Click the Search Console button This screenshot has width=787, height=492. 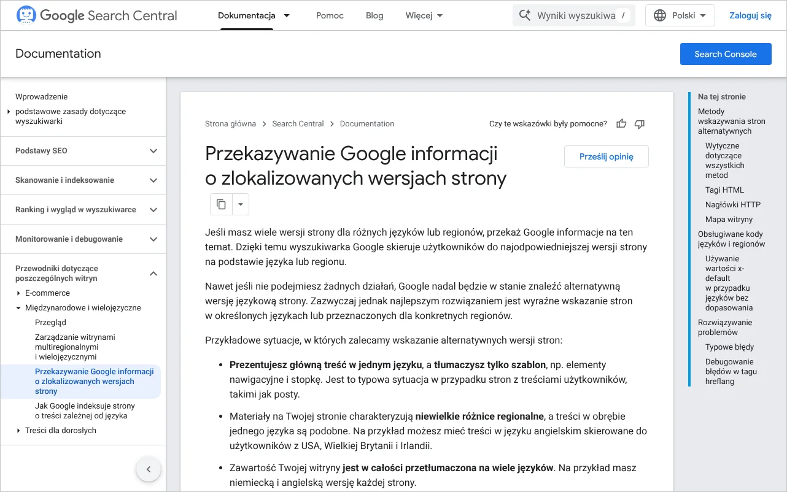click(x=726, y=54)
